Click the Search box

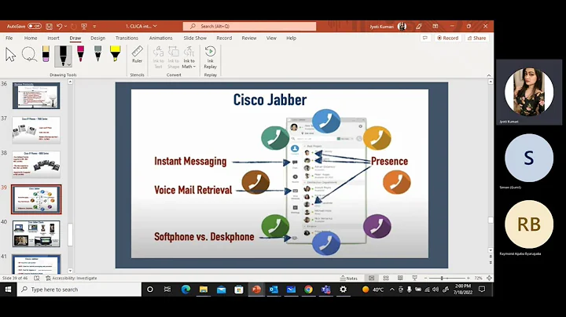249,27
